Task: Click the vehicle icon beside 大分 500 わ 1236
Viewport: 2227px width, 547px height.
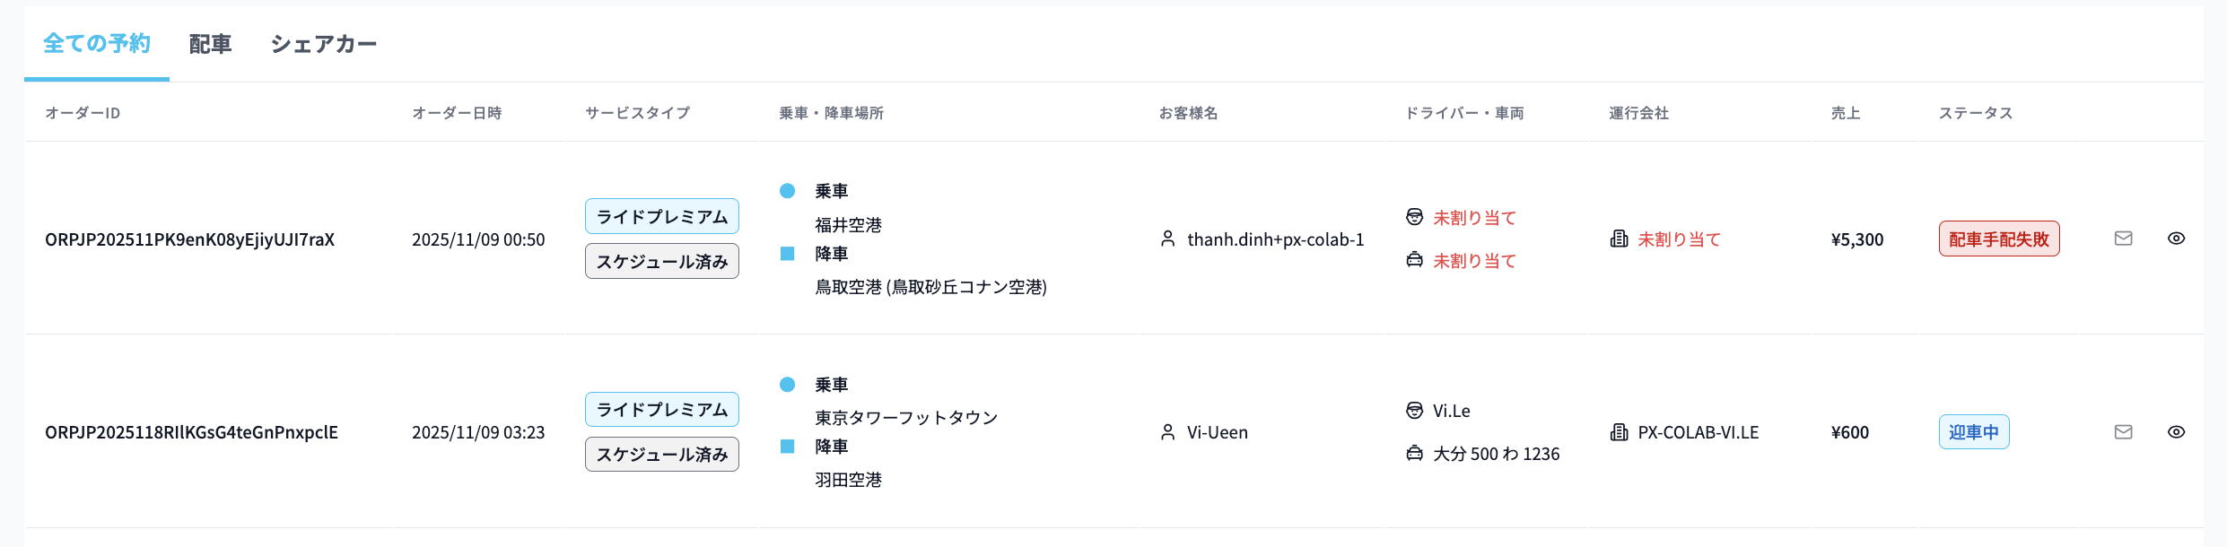Action: (1415, 454)
